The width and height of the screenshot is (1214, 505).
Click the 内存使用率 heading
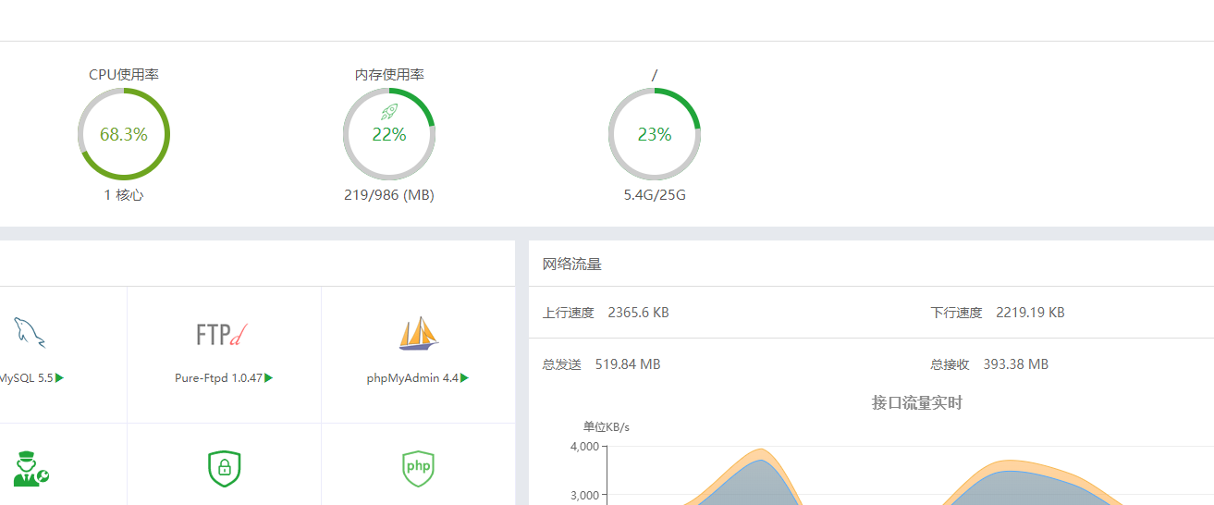click(x=389, y=75)
